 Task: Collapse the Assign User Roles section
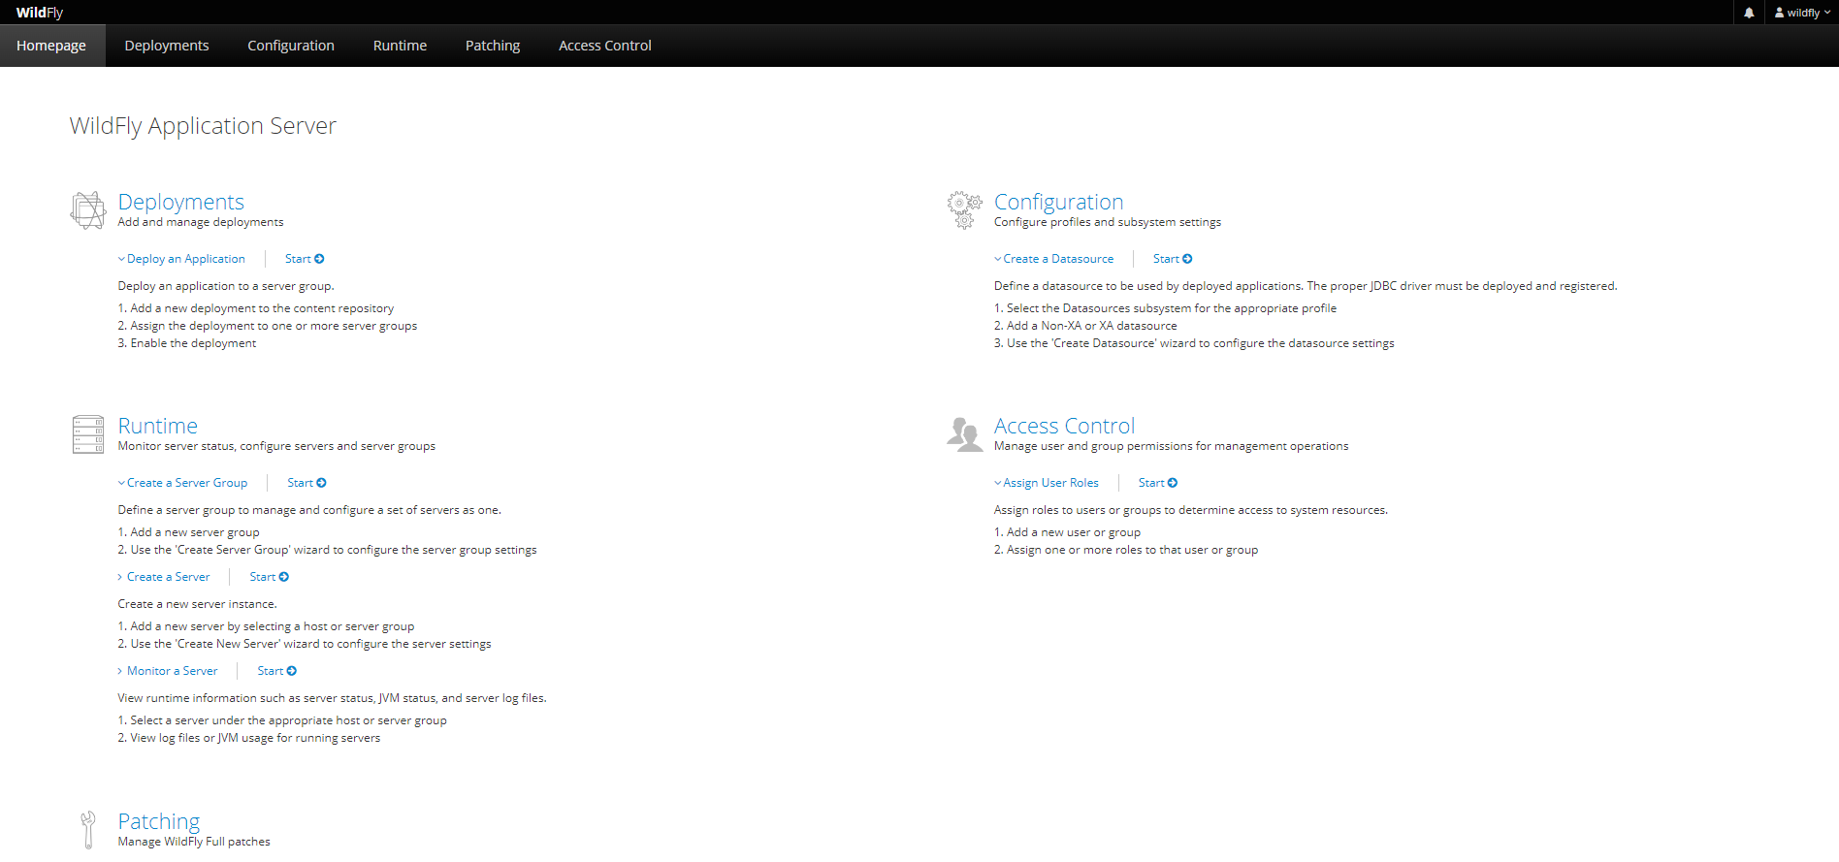(x=1047, y=483)
